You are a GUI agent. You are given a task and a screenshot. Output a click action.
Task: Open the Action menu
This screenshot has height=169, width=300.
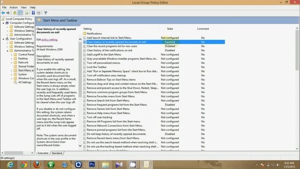pyautogui.click(x=14, y=8)
